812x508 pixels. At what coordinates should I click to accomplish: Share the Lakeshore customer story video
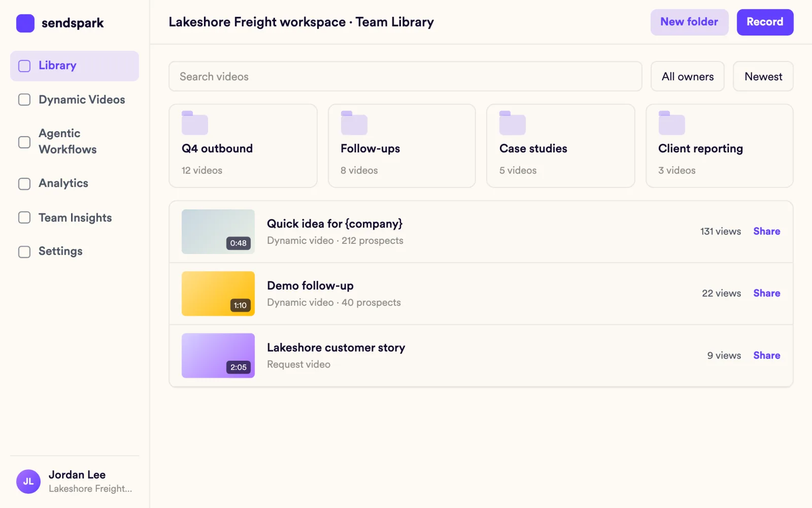766,355
